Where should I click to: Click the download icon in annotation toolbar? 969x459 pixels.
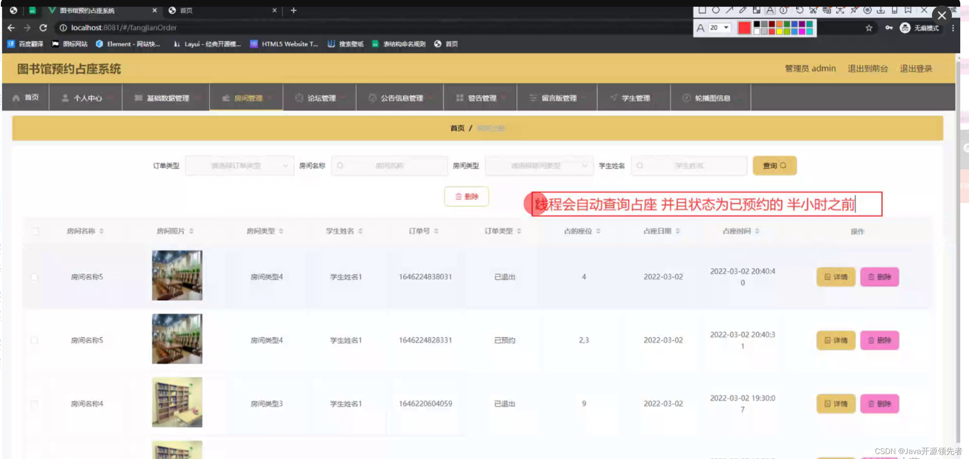(x=881, y=11)
